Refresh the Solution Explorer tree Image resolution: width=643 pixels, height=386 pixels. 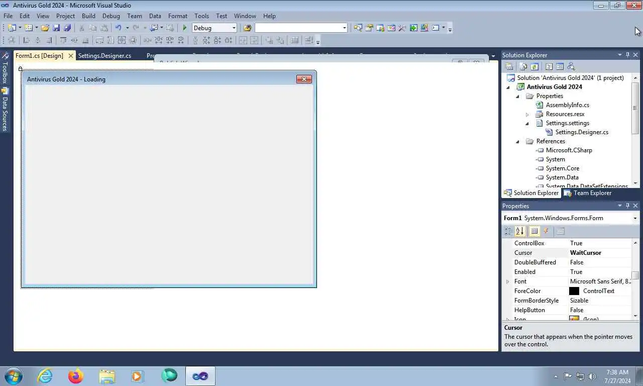tap(534, 66)
